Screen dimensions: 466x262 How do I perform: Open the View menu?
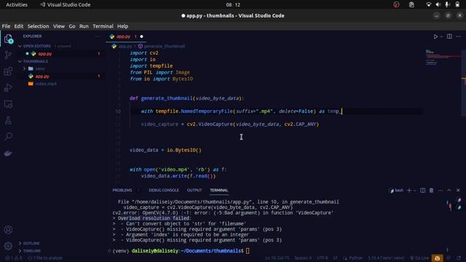pyautogui.click(x=59, y=26)
